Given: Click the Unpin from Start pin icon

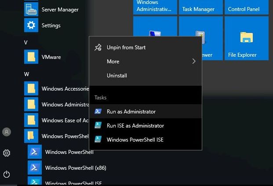Looking at the screenshot, I should (98, 47).
